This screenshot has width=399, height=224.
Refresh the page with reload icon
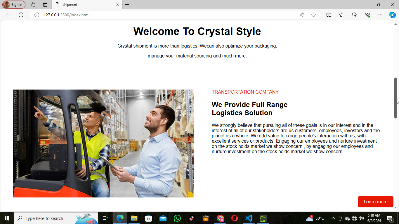pyautogui.click(x=21, y=15)
